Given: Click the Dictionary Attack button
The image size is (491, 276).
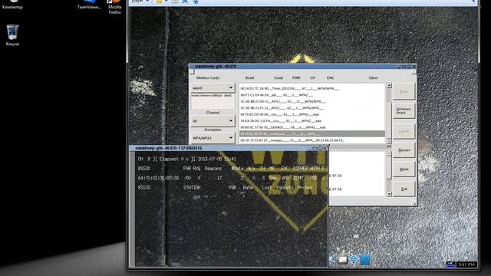Looking at the screenshot, I should (404, 110).
